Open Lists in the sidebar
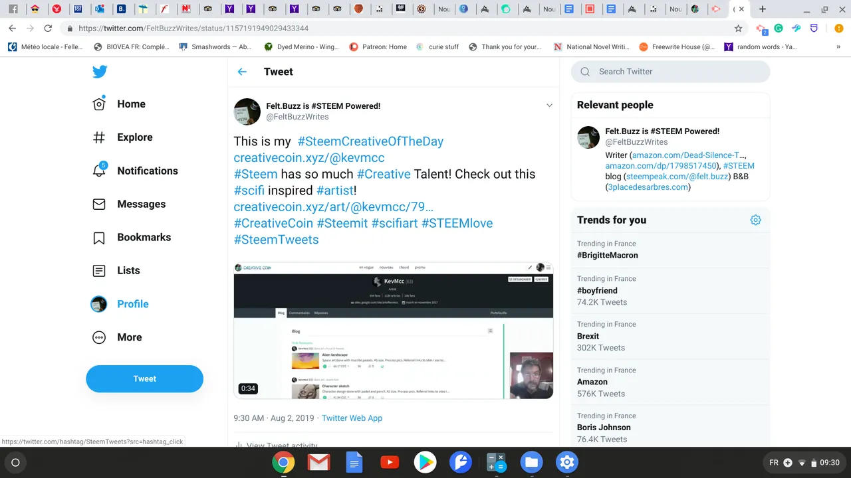This screenshot has width=851, height=478. click(x=116, y=270)
